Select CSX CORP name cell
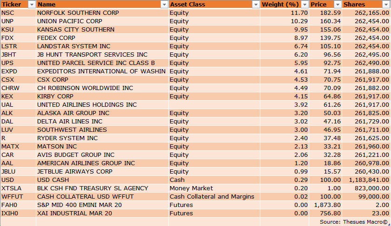The width and height of the screenshot is (391, 226). [102, 80]
